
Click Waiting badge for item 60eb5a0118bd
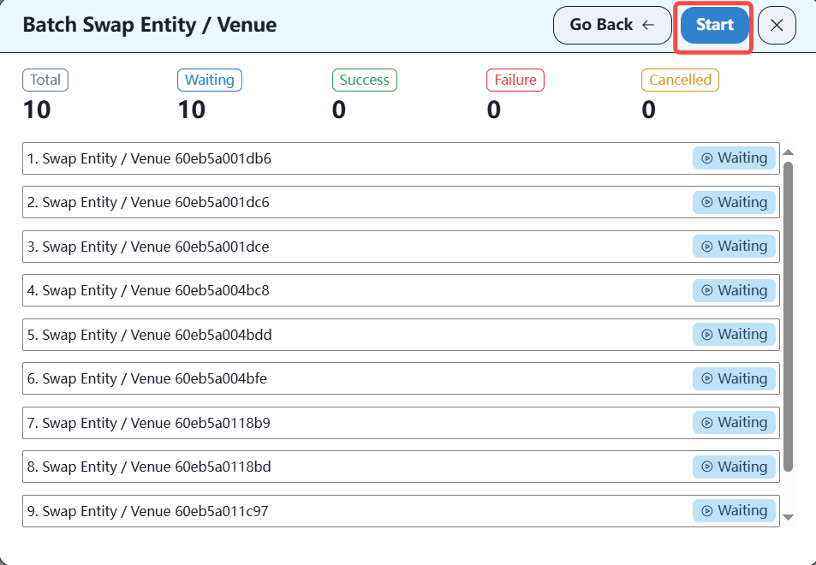pos(734,467)
